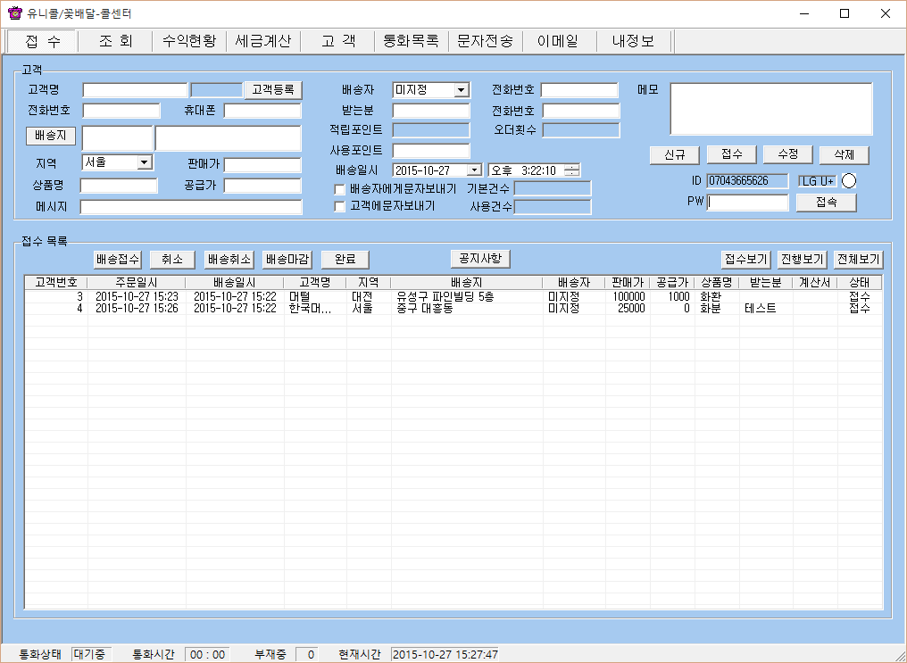Switch to the 수익현황 tab
This screenshot has width=907, height=663.
click(x=189, y=41)
